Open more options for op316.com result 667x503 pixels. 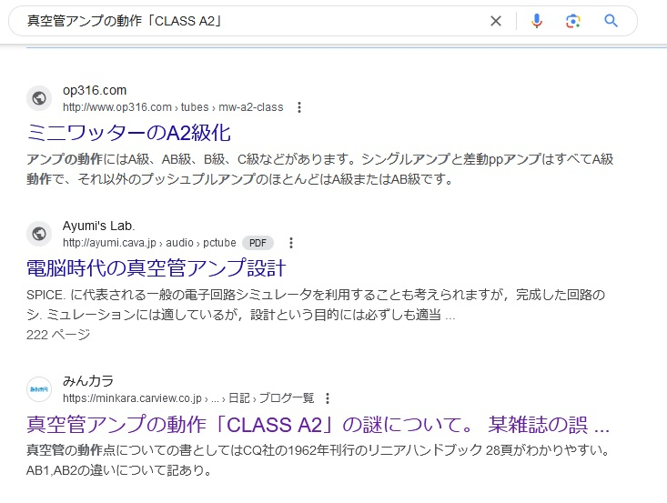[x=299, y=107]
